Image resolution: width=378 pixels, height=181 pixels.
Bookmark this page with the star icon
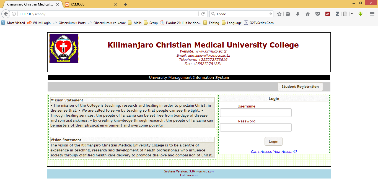coord(279,14)
